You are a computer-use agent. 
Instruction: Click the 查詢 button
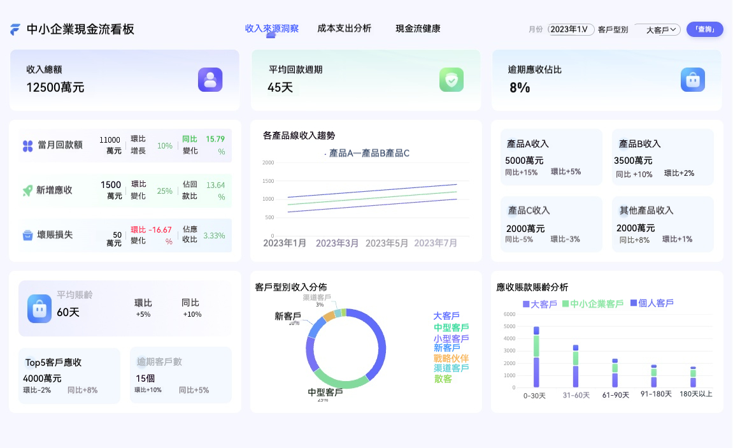pos(704,29)
